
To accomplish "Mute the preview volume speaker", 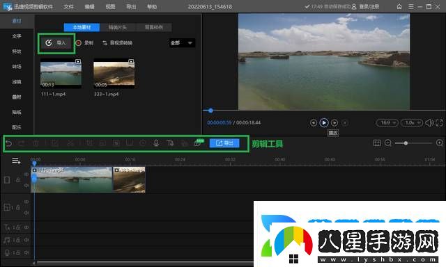I will (429, 122).
